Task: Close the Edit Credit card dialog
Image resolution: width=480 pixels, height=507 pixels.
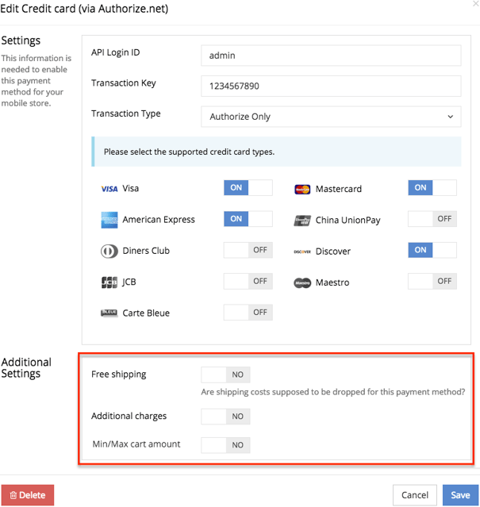Action: tap(475, 4)
